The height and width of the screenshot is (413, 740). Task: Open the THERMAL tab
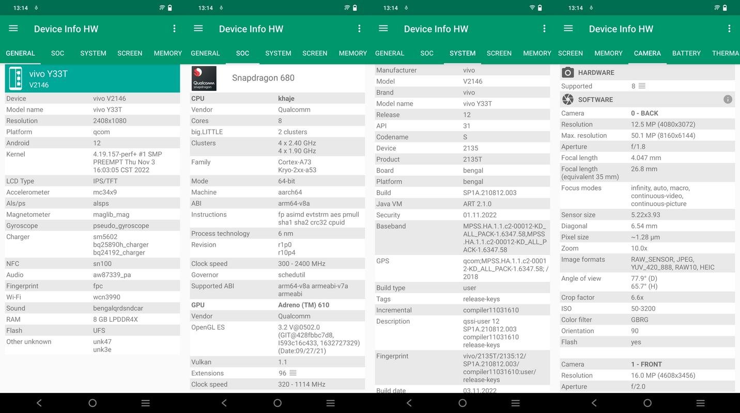coord(725,53)
